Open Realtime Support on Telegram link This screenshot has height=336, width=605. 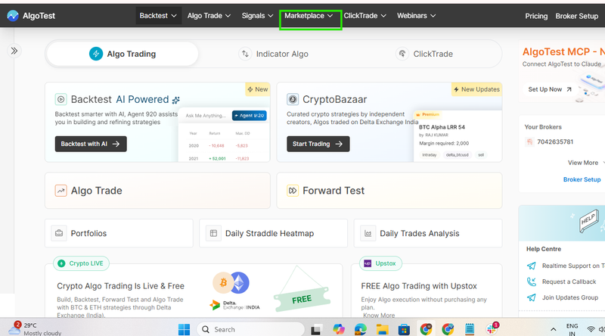pos(573,266)
